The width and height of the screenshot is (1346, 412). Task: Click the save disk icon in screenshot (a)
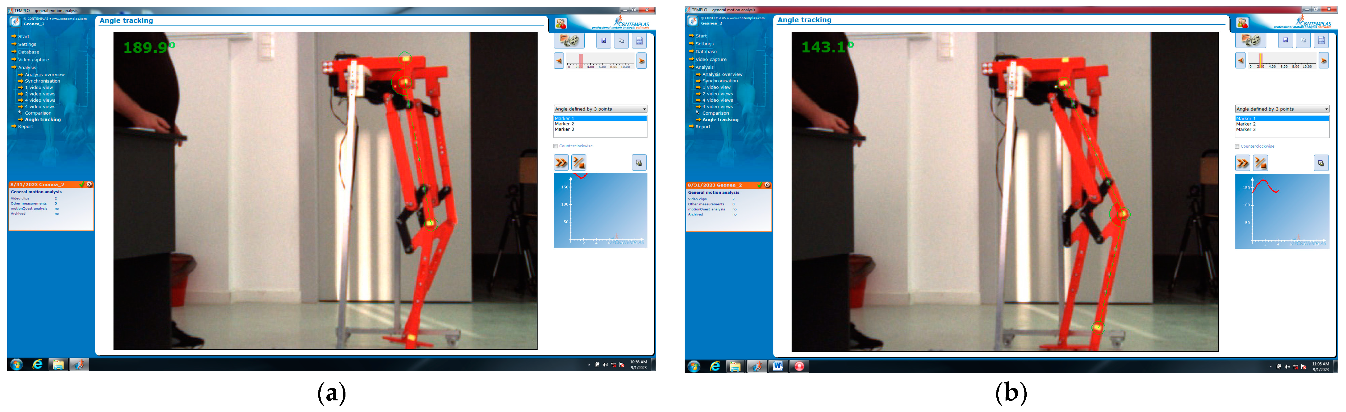point(603,41)
